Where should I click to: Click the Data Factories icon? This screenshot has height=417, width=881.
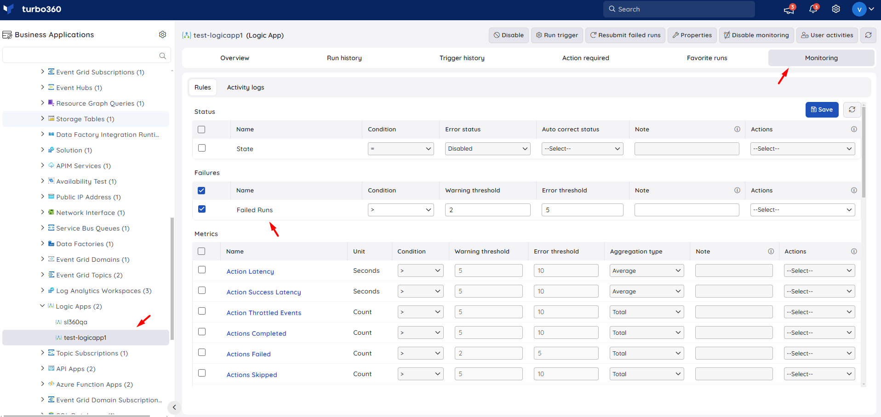point(51,243)
